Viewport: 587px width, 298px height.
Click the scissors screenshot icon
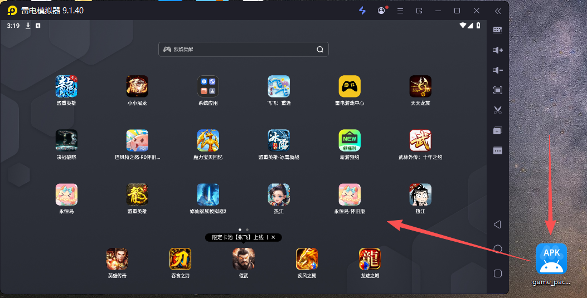(498, 110)
